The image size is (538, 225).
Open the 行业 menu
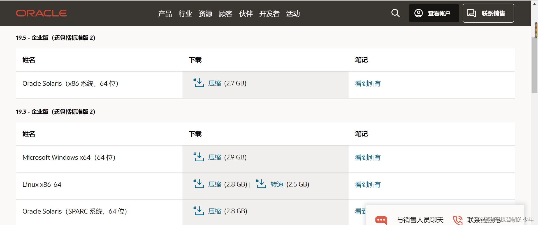coord(185,14)
